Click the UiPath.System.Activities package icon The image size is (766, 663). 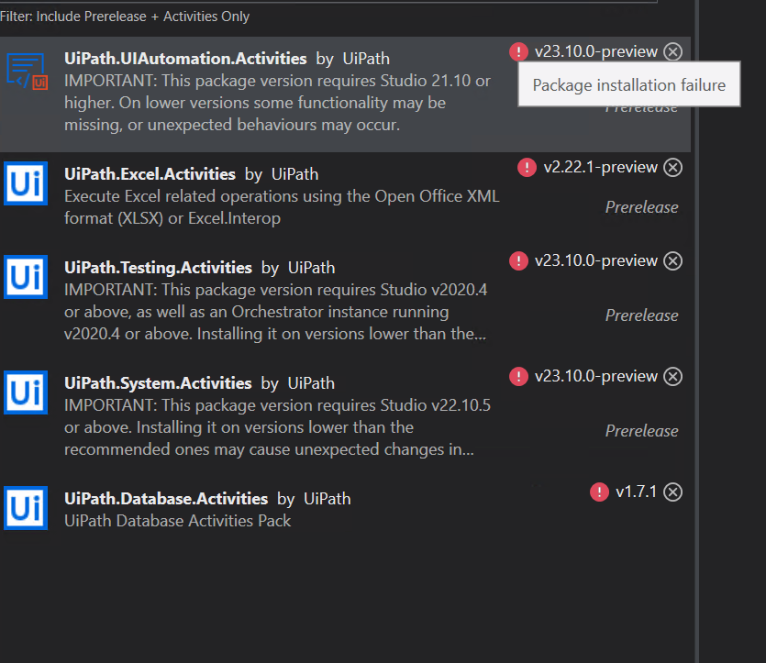click(x=25, y=394)
